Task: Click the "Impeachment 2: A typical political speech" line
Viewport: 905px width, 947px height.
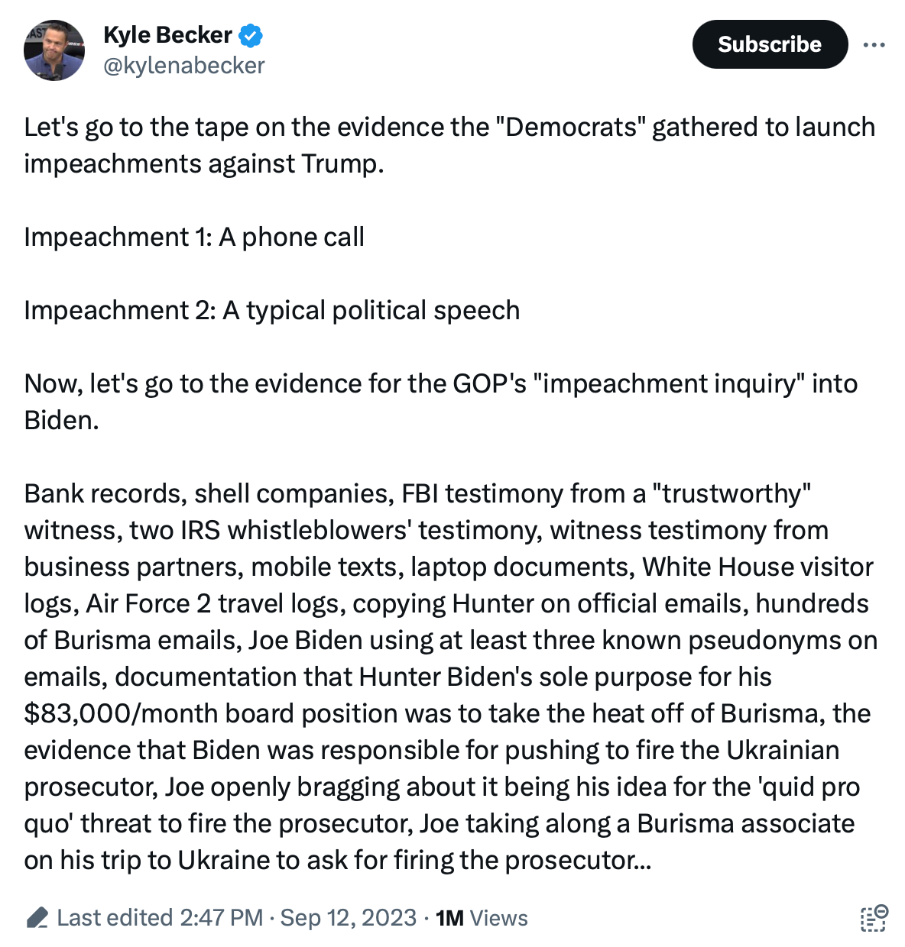Action: tap(272, 310)
